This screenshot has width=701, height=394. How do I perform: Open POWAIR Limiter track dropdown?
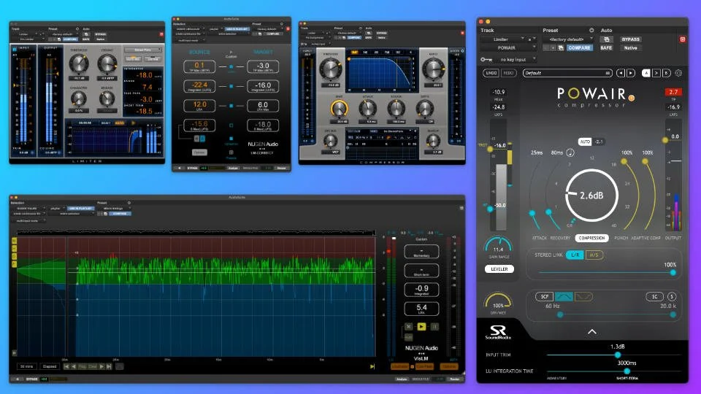[503, 39]
